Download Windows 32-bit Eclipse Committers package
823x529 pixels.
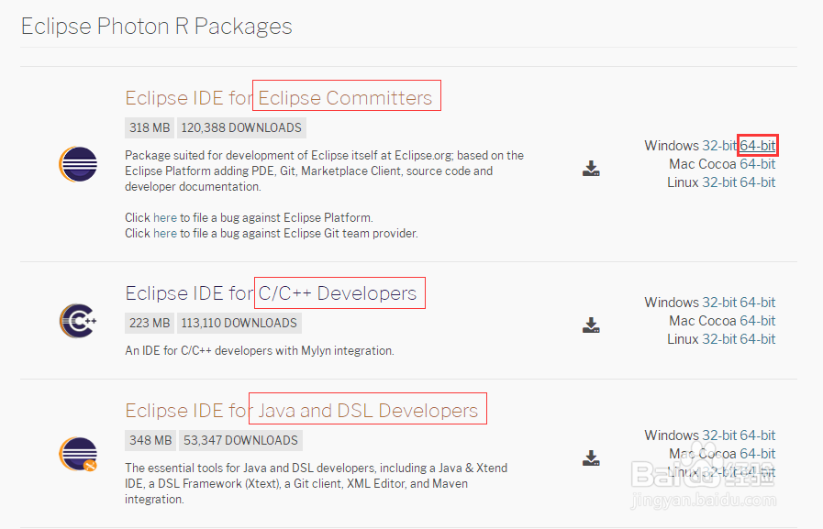coord(719,146)
